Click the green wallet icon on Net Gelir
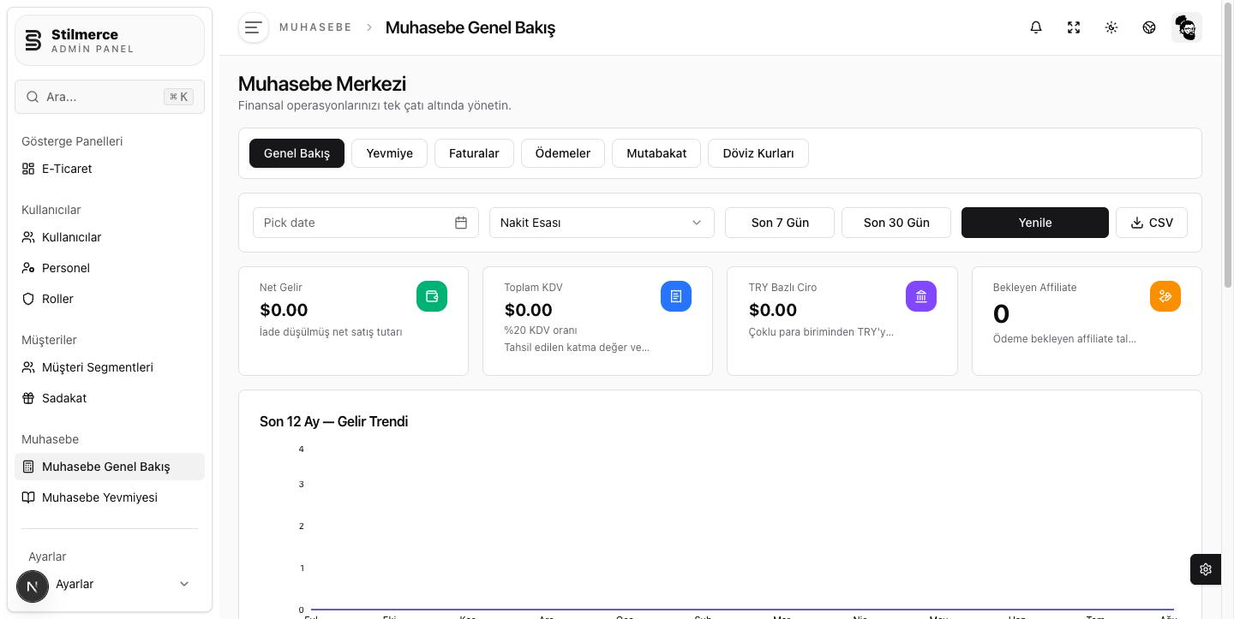1234x619 pixels. 432,296
